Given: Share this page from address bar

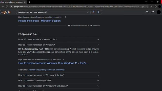Looking at the screenshot, I should pos(143,7).
